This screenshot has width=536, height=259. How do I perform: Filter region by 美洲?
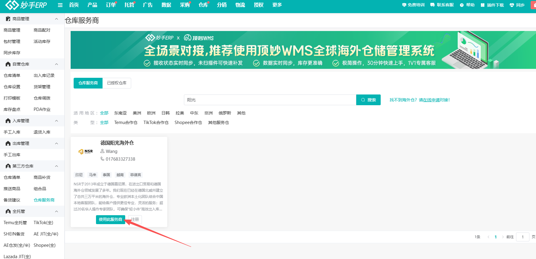[137, 113]
